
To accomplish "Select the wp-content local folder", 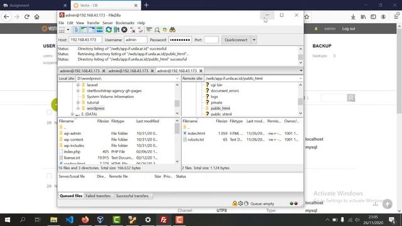I will (73, 139).
